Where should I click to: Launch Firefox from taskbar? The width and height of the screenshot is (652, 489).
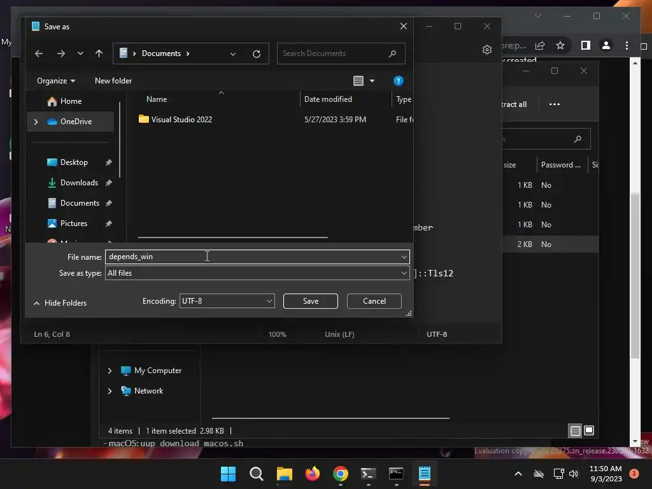(312, 474)
